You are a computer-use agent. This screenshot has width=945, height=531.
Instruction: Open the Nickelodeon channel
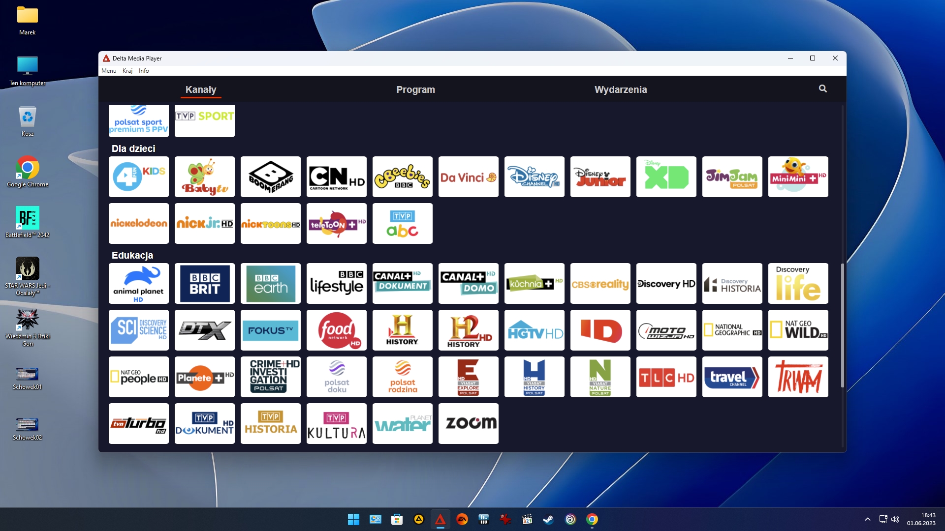[x=139, y=224]
